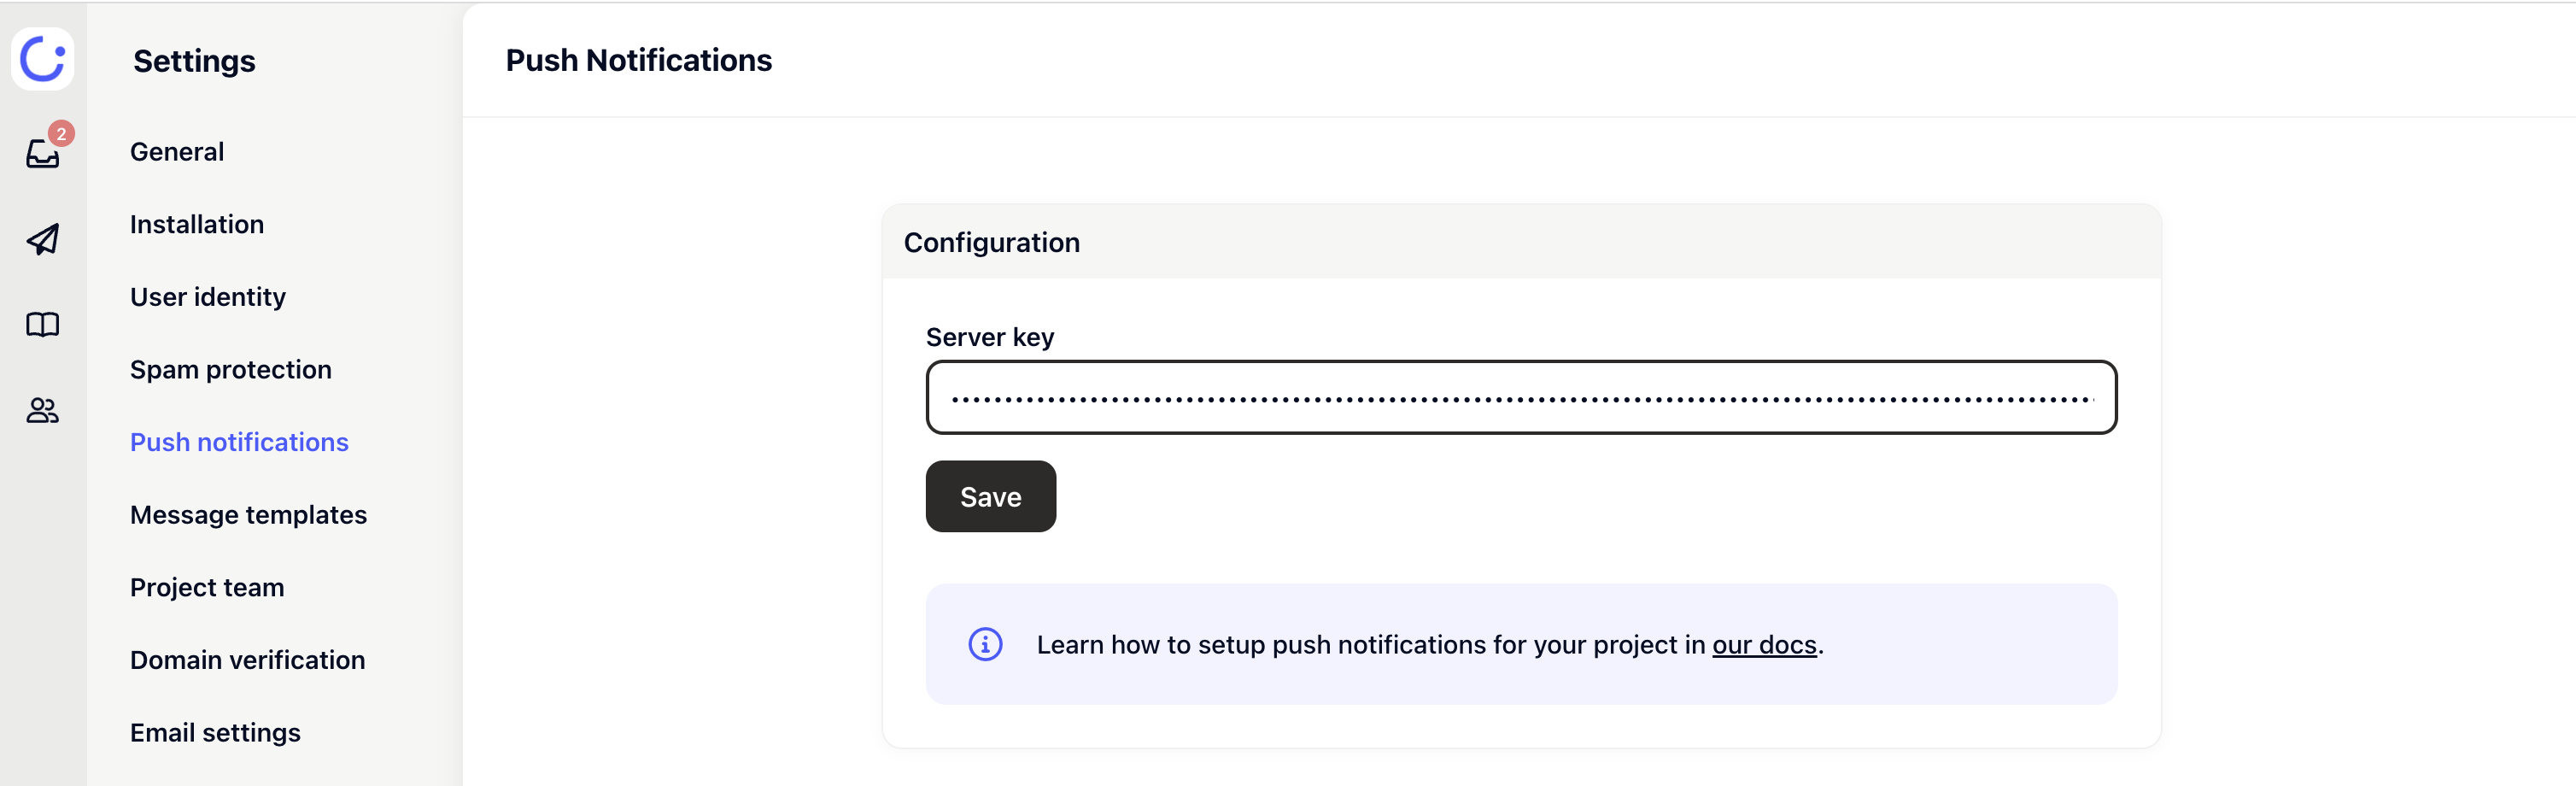Select the Push notifications section
Image resolution: width=2576 pixels, height=786 pixels.
tap(239, 441)
